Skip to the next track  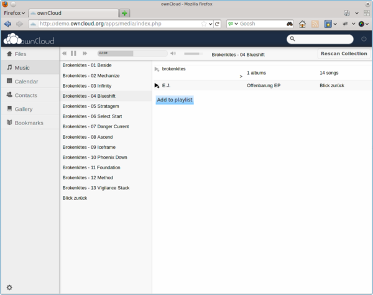pos(85,54)
